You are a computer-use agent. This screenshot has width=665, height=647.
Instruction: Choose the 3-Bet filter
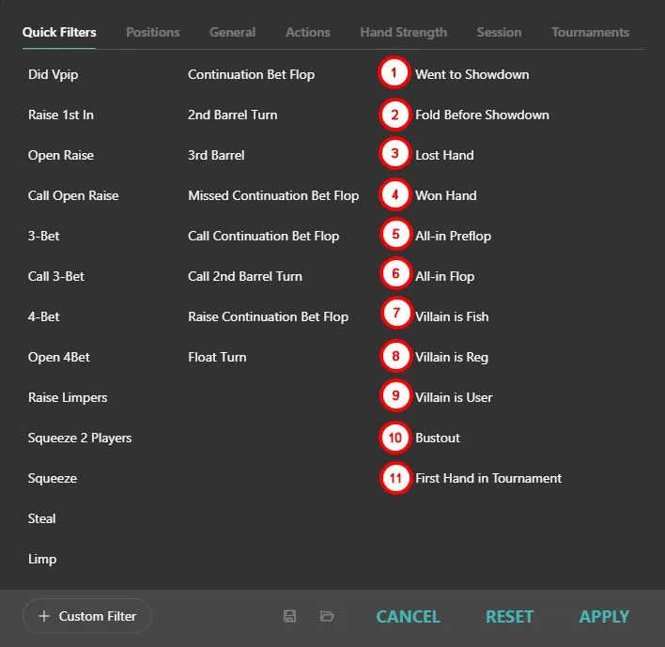point(44,236)
